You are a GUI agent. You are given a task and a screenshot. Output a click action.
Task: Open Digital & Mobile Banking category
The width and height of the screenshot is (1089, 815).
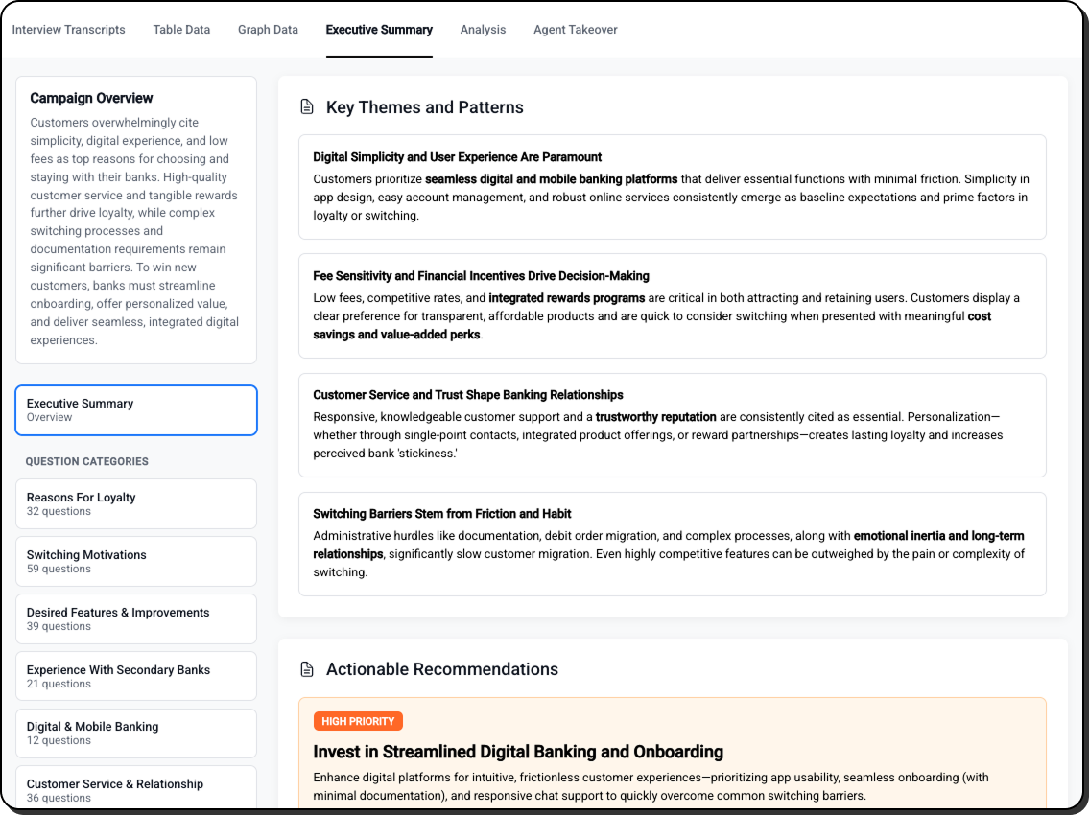coord(136,733)
